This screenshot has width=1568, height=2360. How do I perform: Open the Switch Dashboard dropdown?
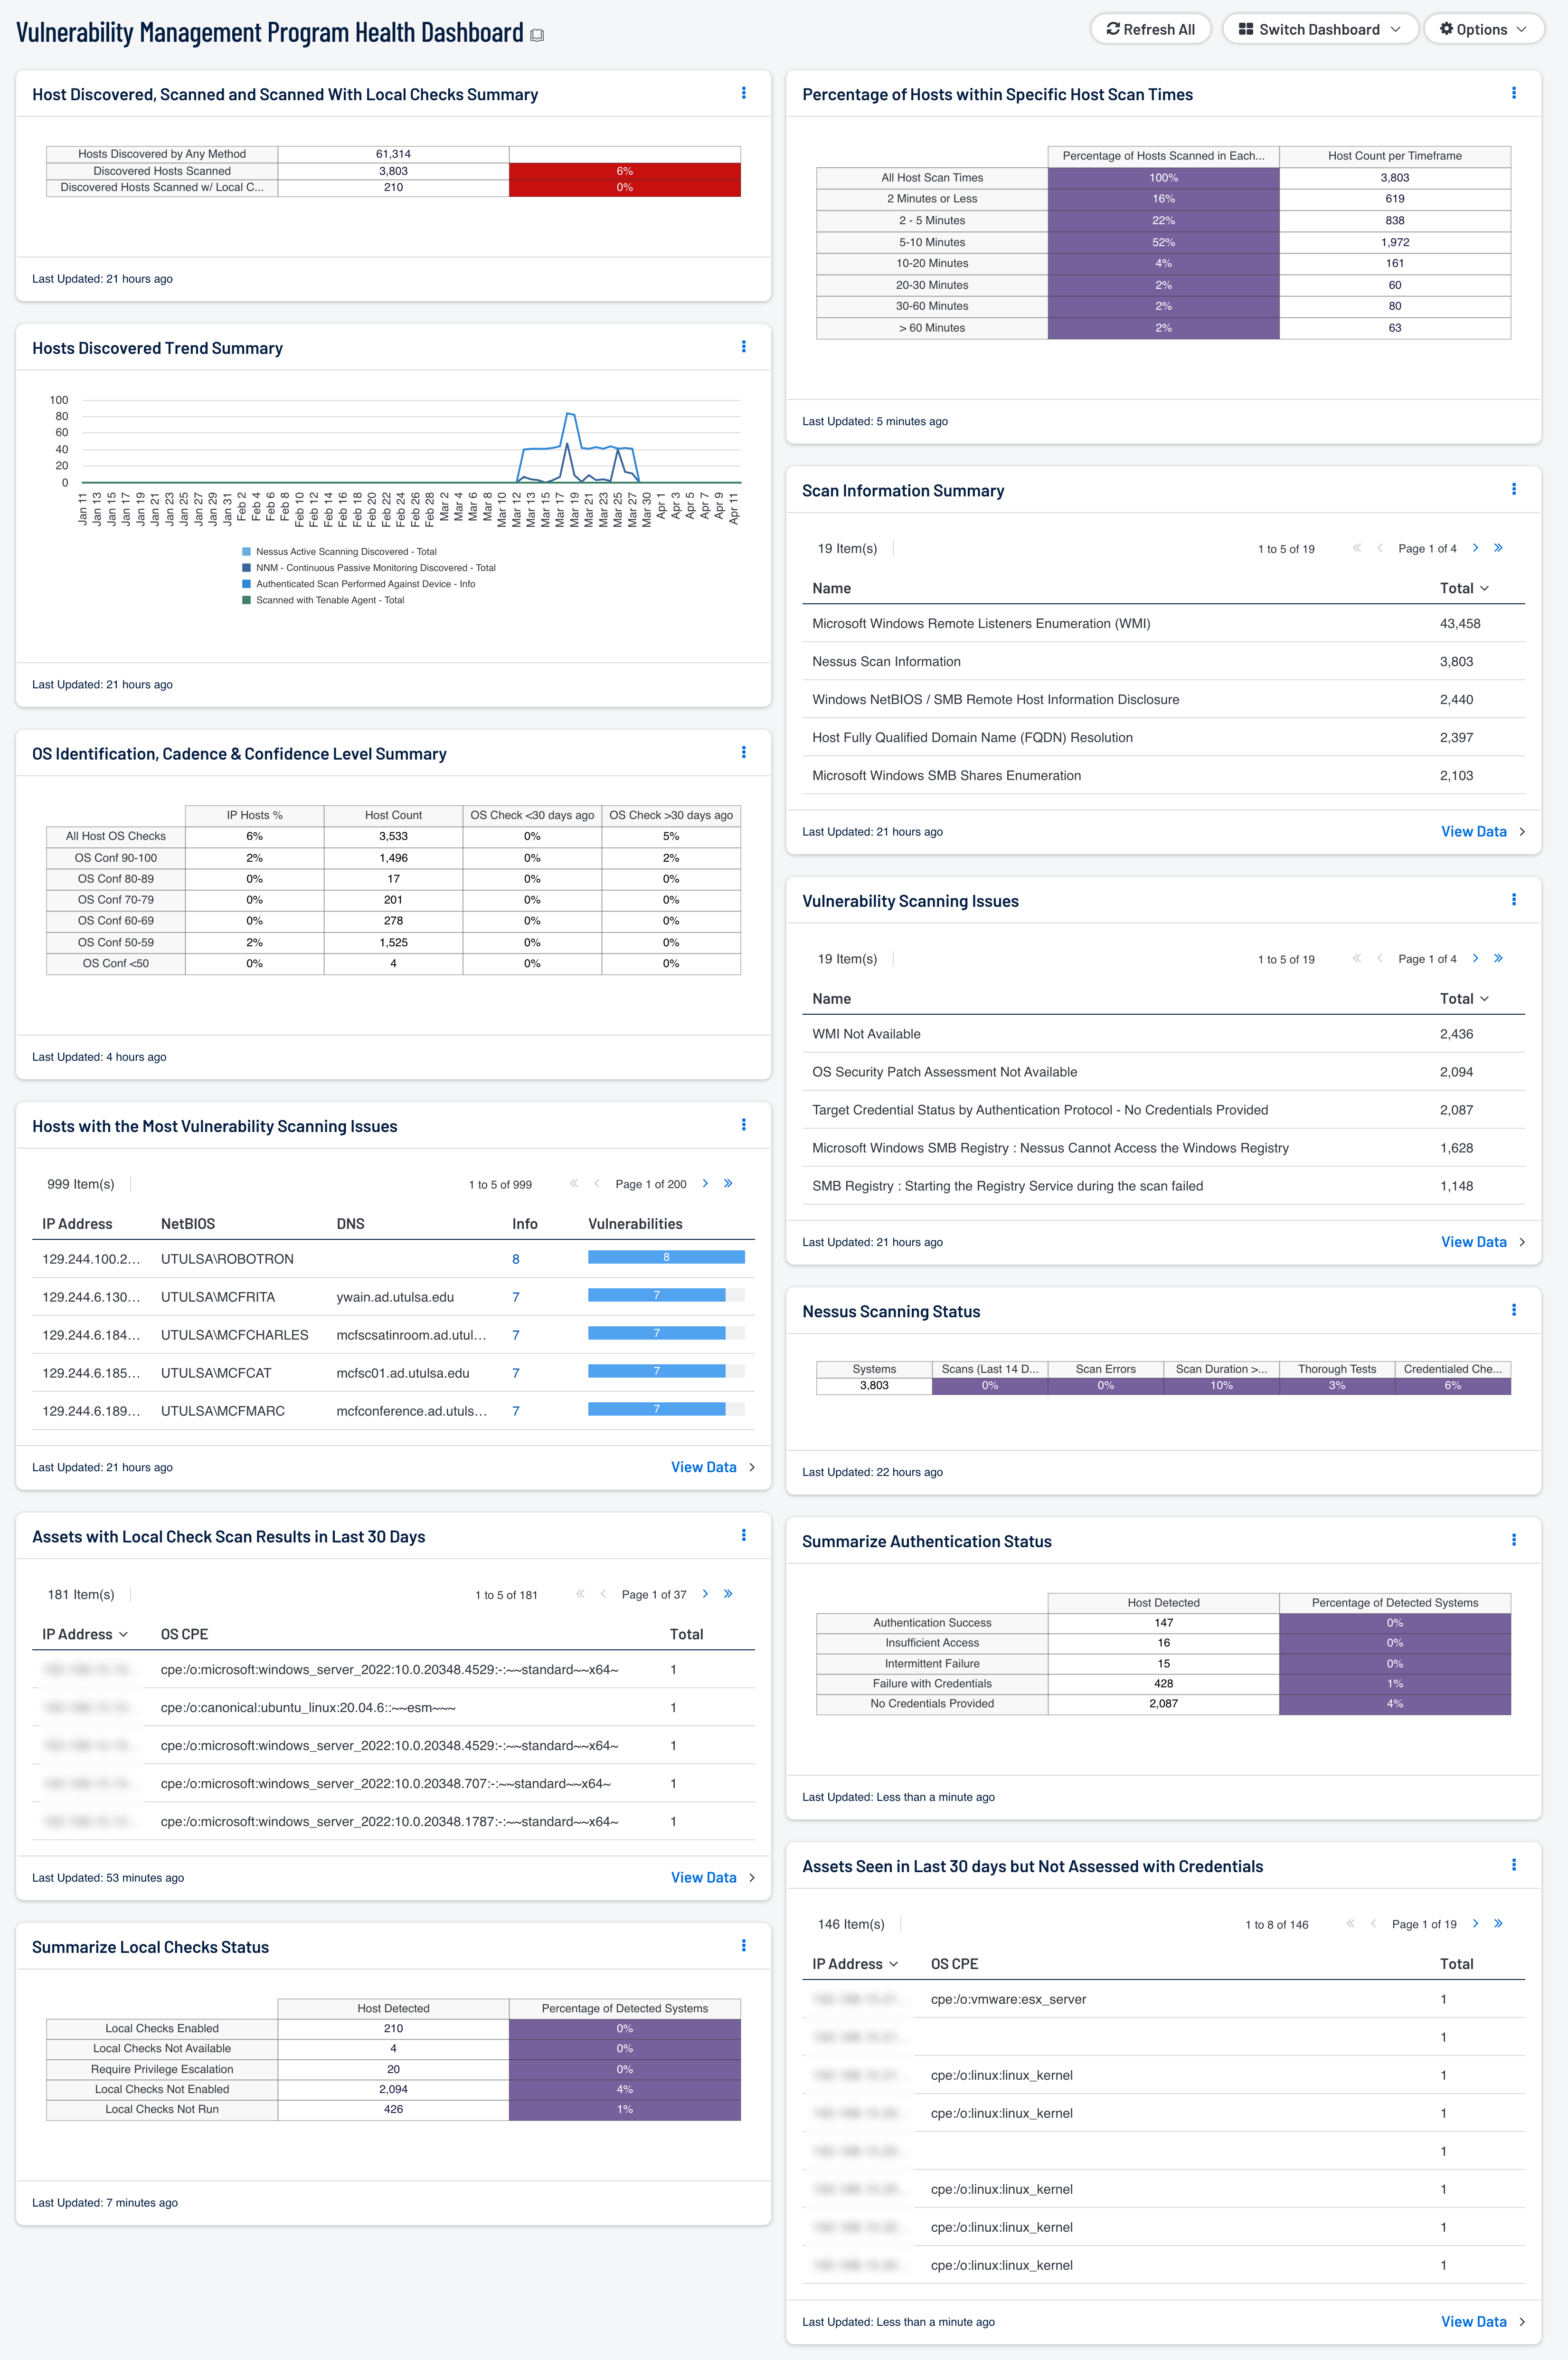(x=1320, y=28)
